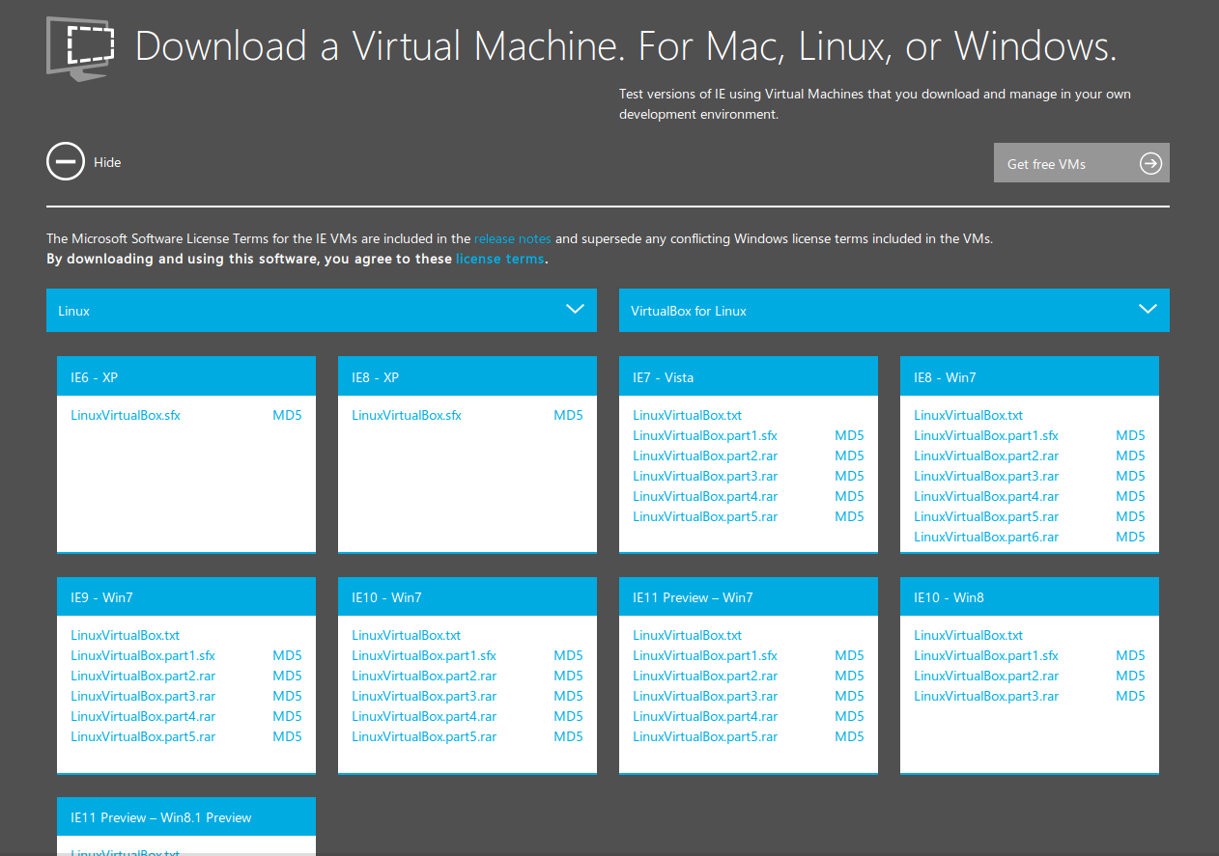
Task: Download part4.rar under IE9 - Win7
Action: 143,716
